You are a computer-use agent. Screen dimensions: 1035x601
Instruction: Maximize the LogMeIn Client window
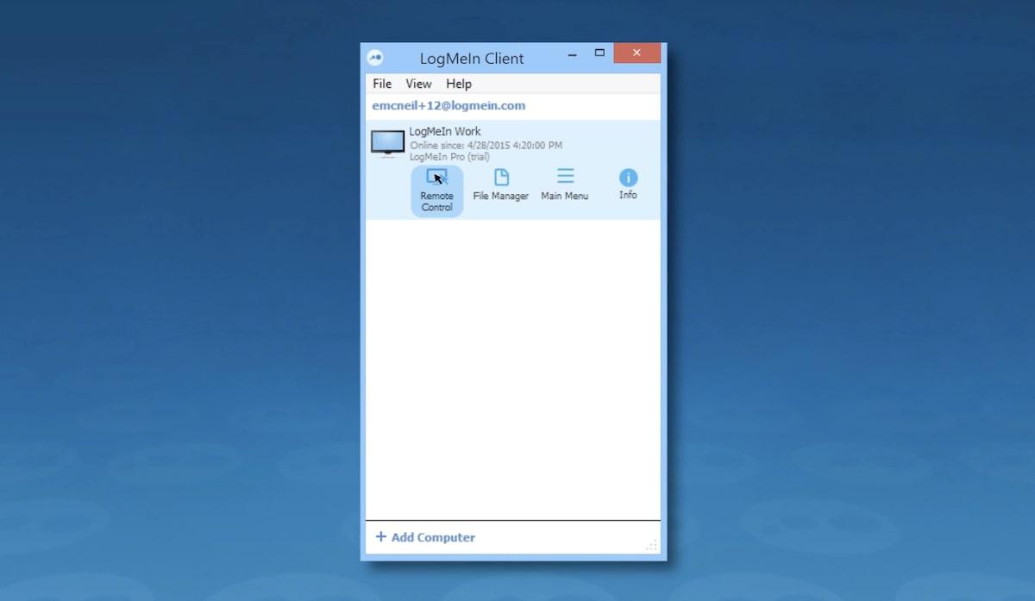pyautogui.click(x=599, y=53)
